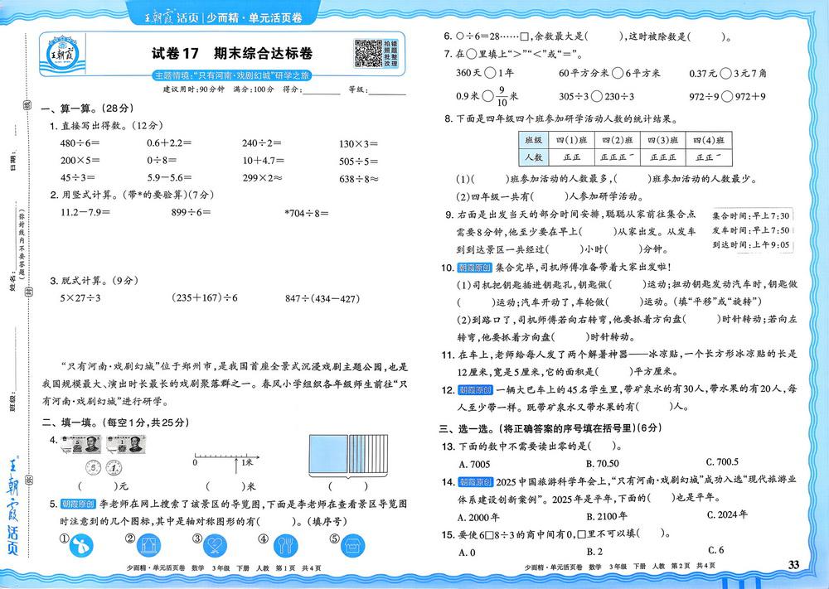Choose option C. 700.5
The height and width of the screenshot is (589, 829).
click(x=722, y=461)
